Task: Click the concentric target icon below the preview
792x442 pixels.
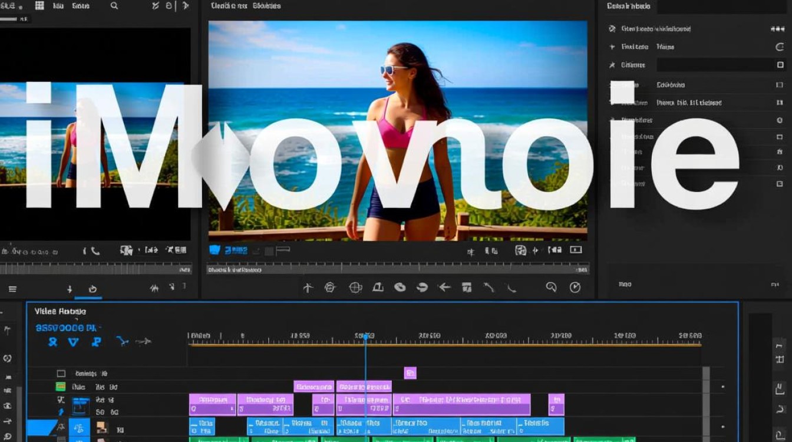Action: 330,288
